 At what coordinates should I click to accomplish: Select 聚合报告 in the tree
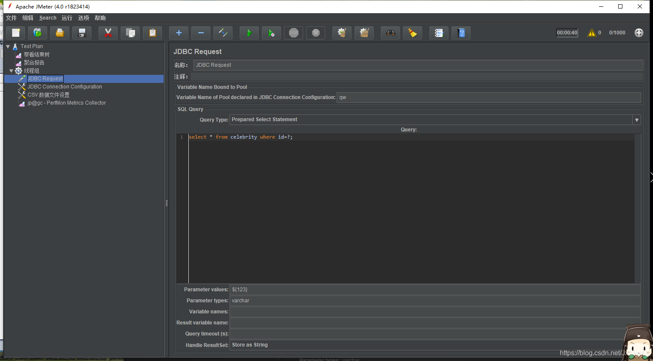[34, 63]
